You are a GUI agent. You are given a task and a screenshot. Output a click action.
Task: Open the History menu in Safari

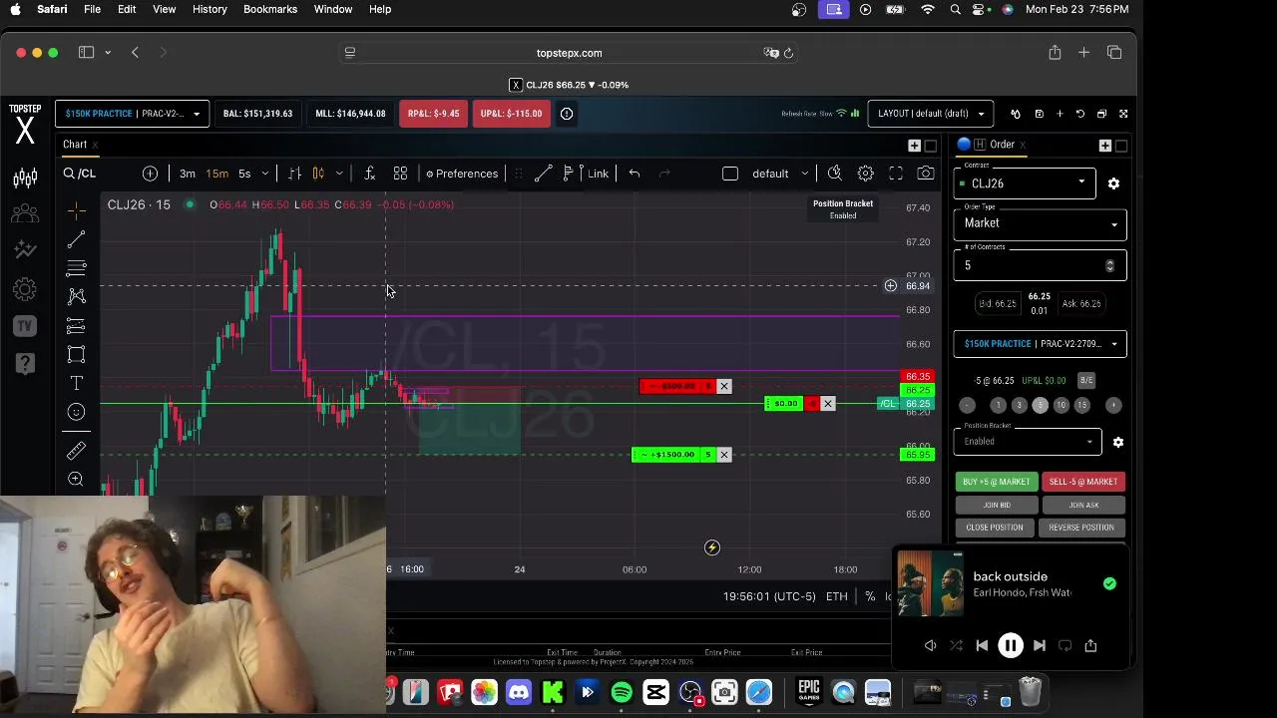[210, 9]
